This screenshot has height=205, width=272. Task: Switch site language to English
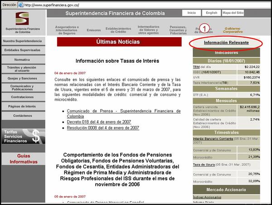coord(211,13)
